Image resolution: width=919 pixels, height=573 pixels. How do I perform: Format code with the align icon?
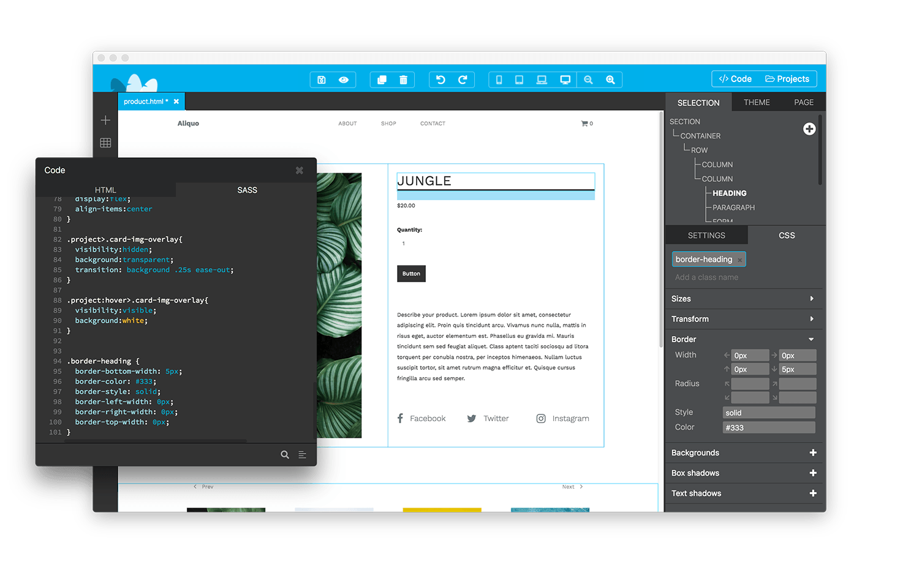pos(302,455)
